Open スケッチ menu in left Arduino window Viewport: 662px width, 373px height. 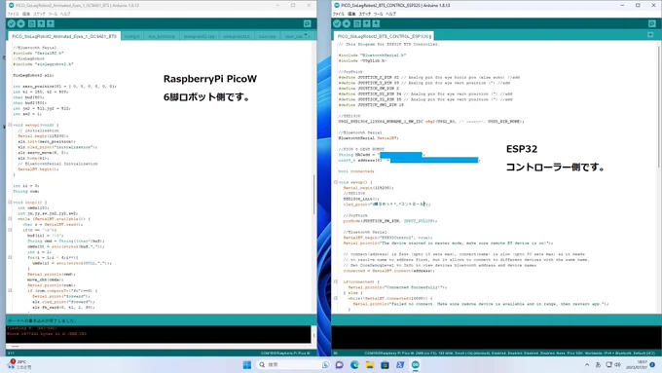coord(39,14)
